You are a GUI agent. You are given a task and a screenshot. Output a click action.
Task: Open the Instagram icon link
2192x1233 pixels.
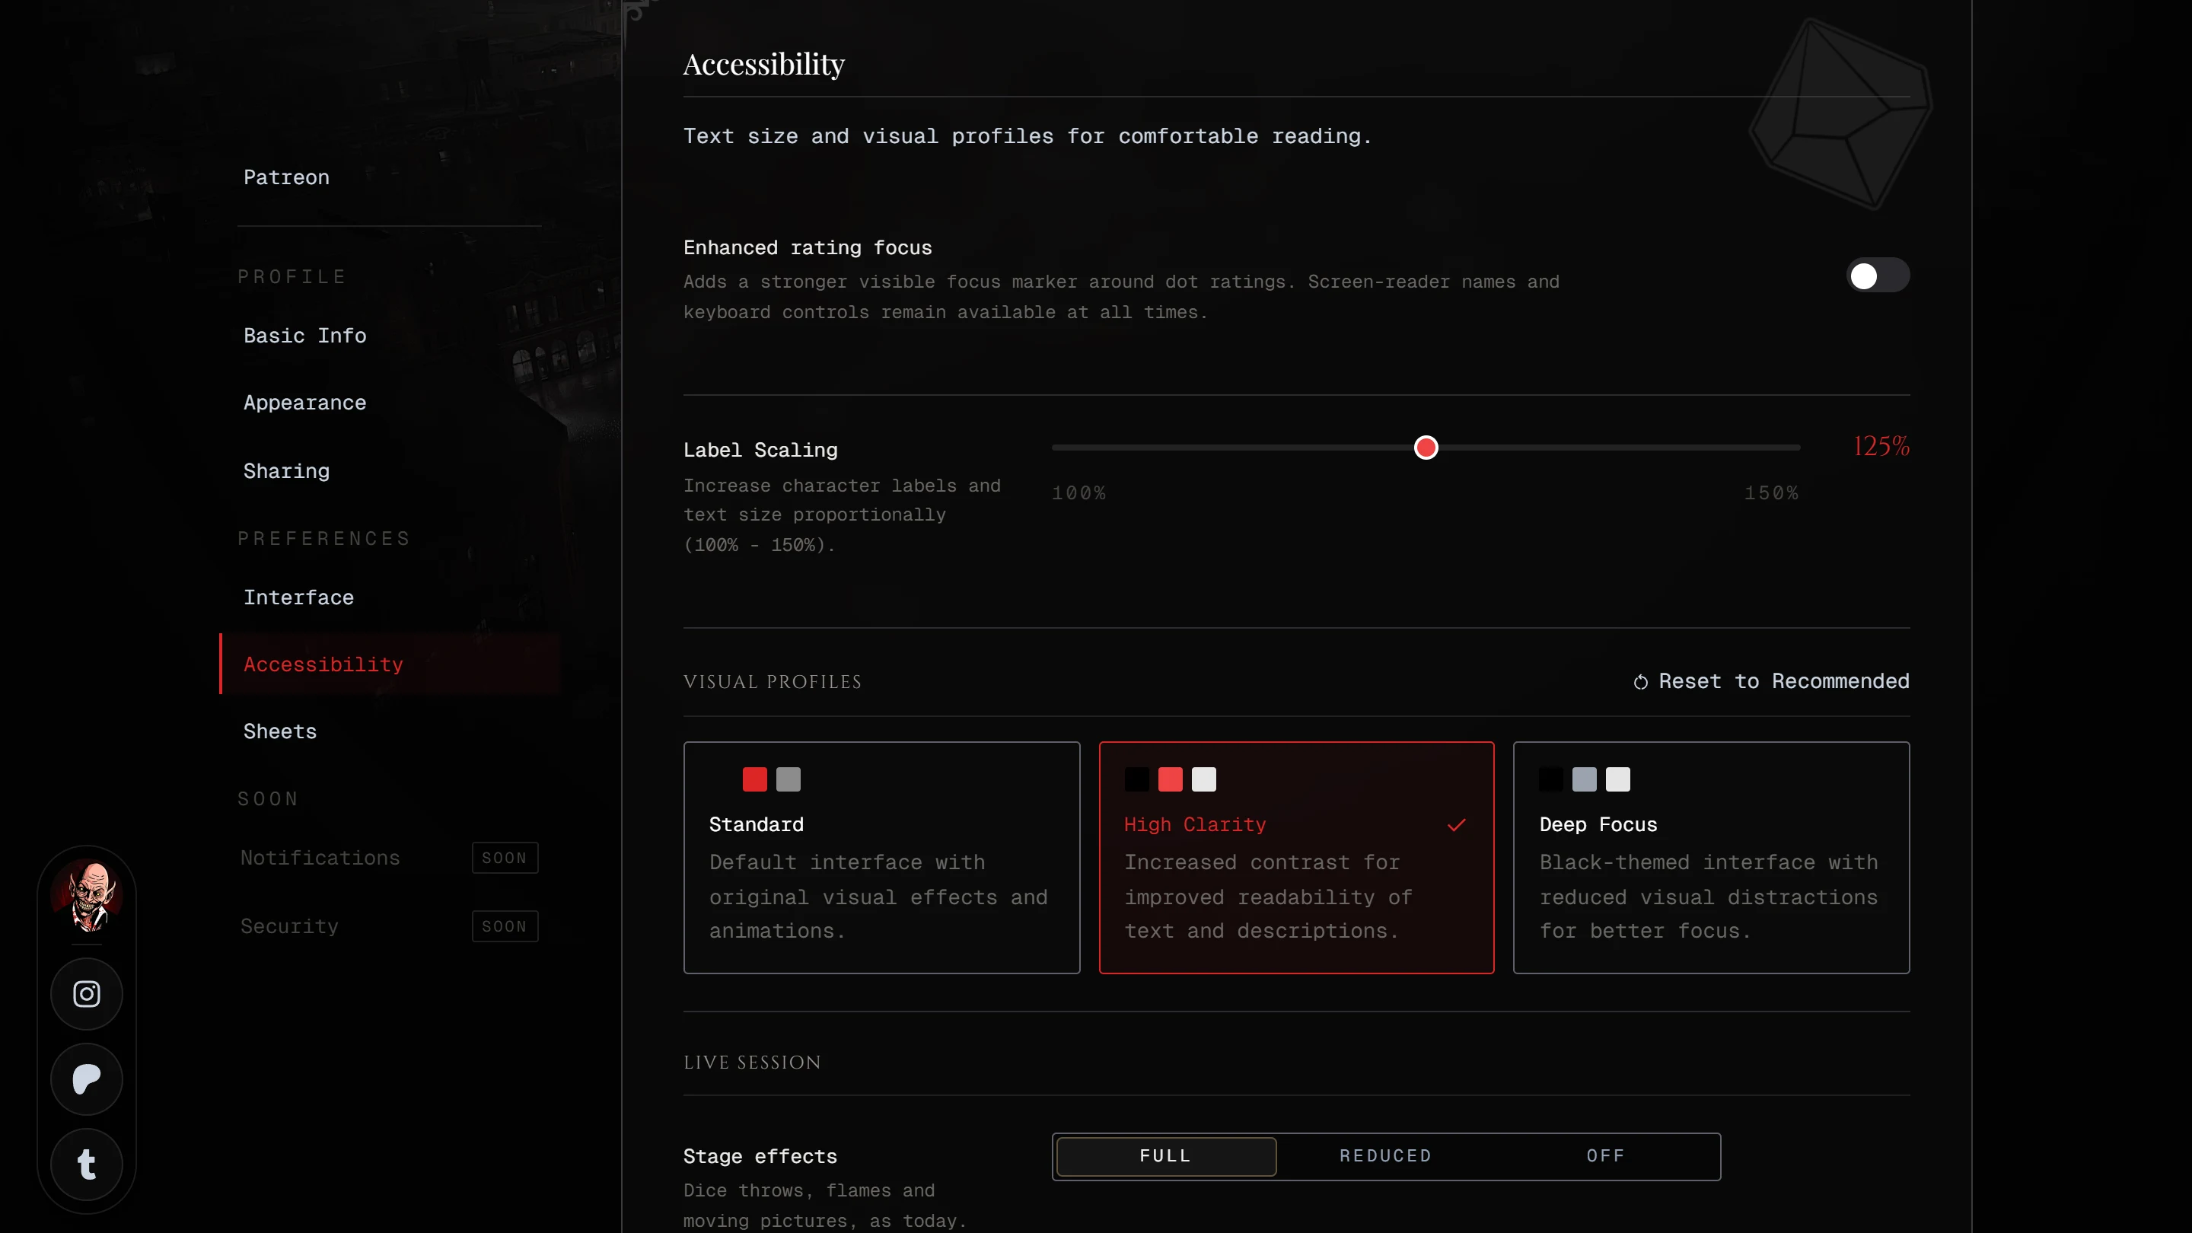pyautogui.click(x=87, y=994)
